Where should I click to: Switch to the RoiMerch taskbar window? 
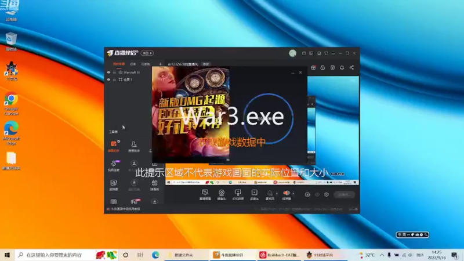pyautogui.click(x=280, y=255)
